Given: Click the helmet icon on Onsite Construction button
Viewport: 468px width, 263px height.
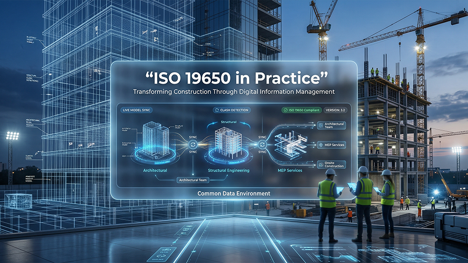Looking at the screenshot, I should click(x=321, y=164).
